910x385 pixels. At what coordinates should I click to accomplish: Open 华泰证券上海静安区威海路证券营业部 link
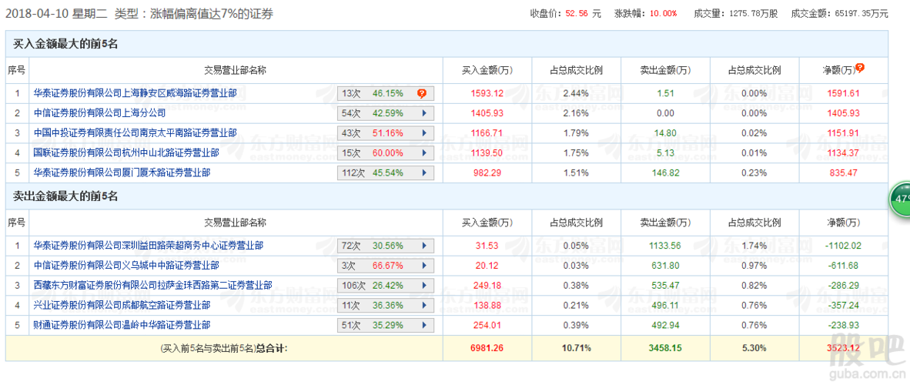[135, 93]
